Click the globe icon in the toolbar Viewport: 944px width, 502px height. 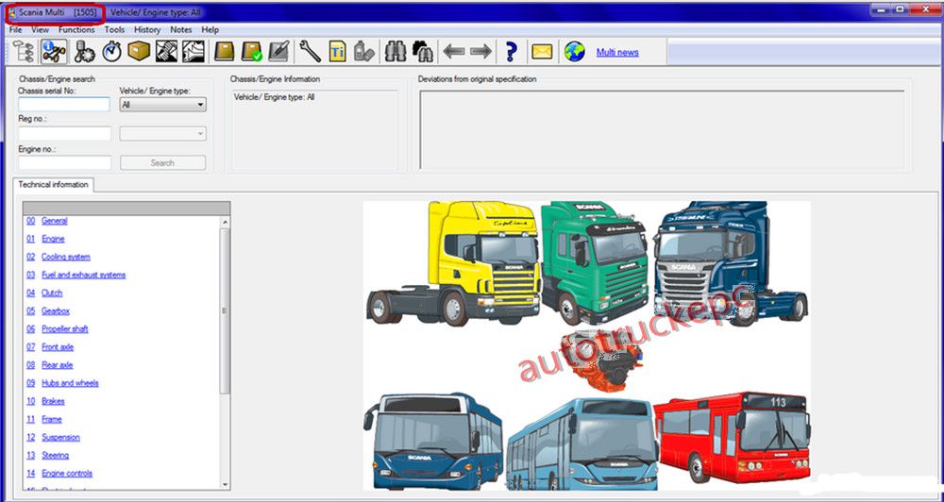[x=574, y=52]
